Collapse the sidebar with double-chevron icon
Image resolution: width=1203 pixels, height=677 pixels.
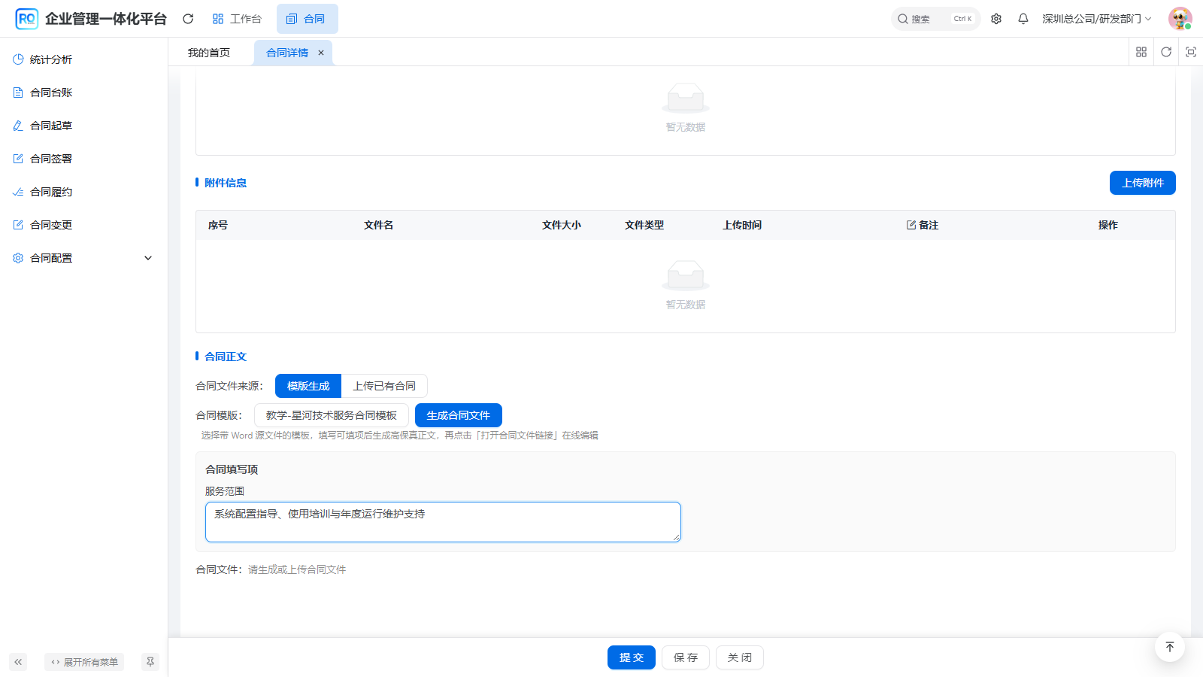coord(18,662)
